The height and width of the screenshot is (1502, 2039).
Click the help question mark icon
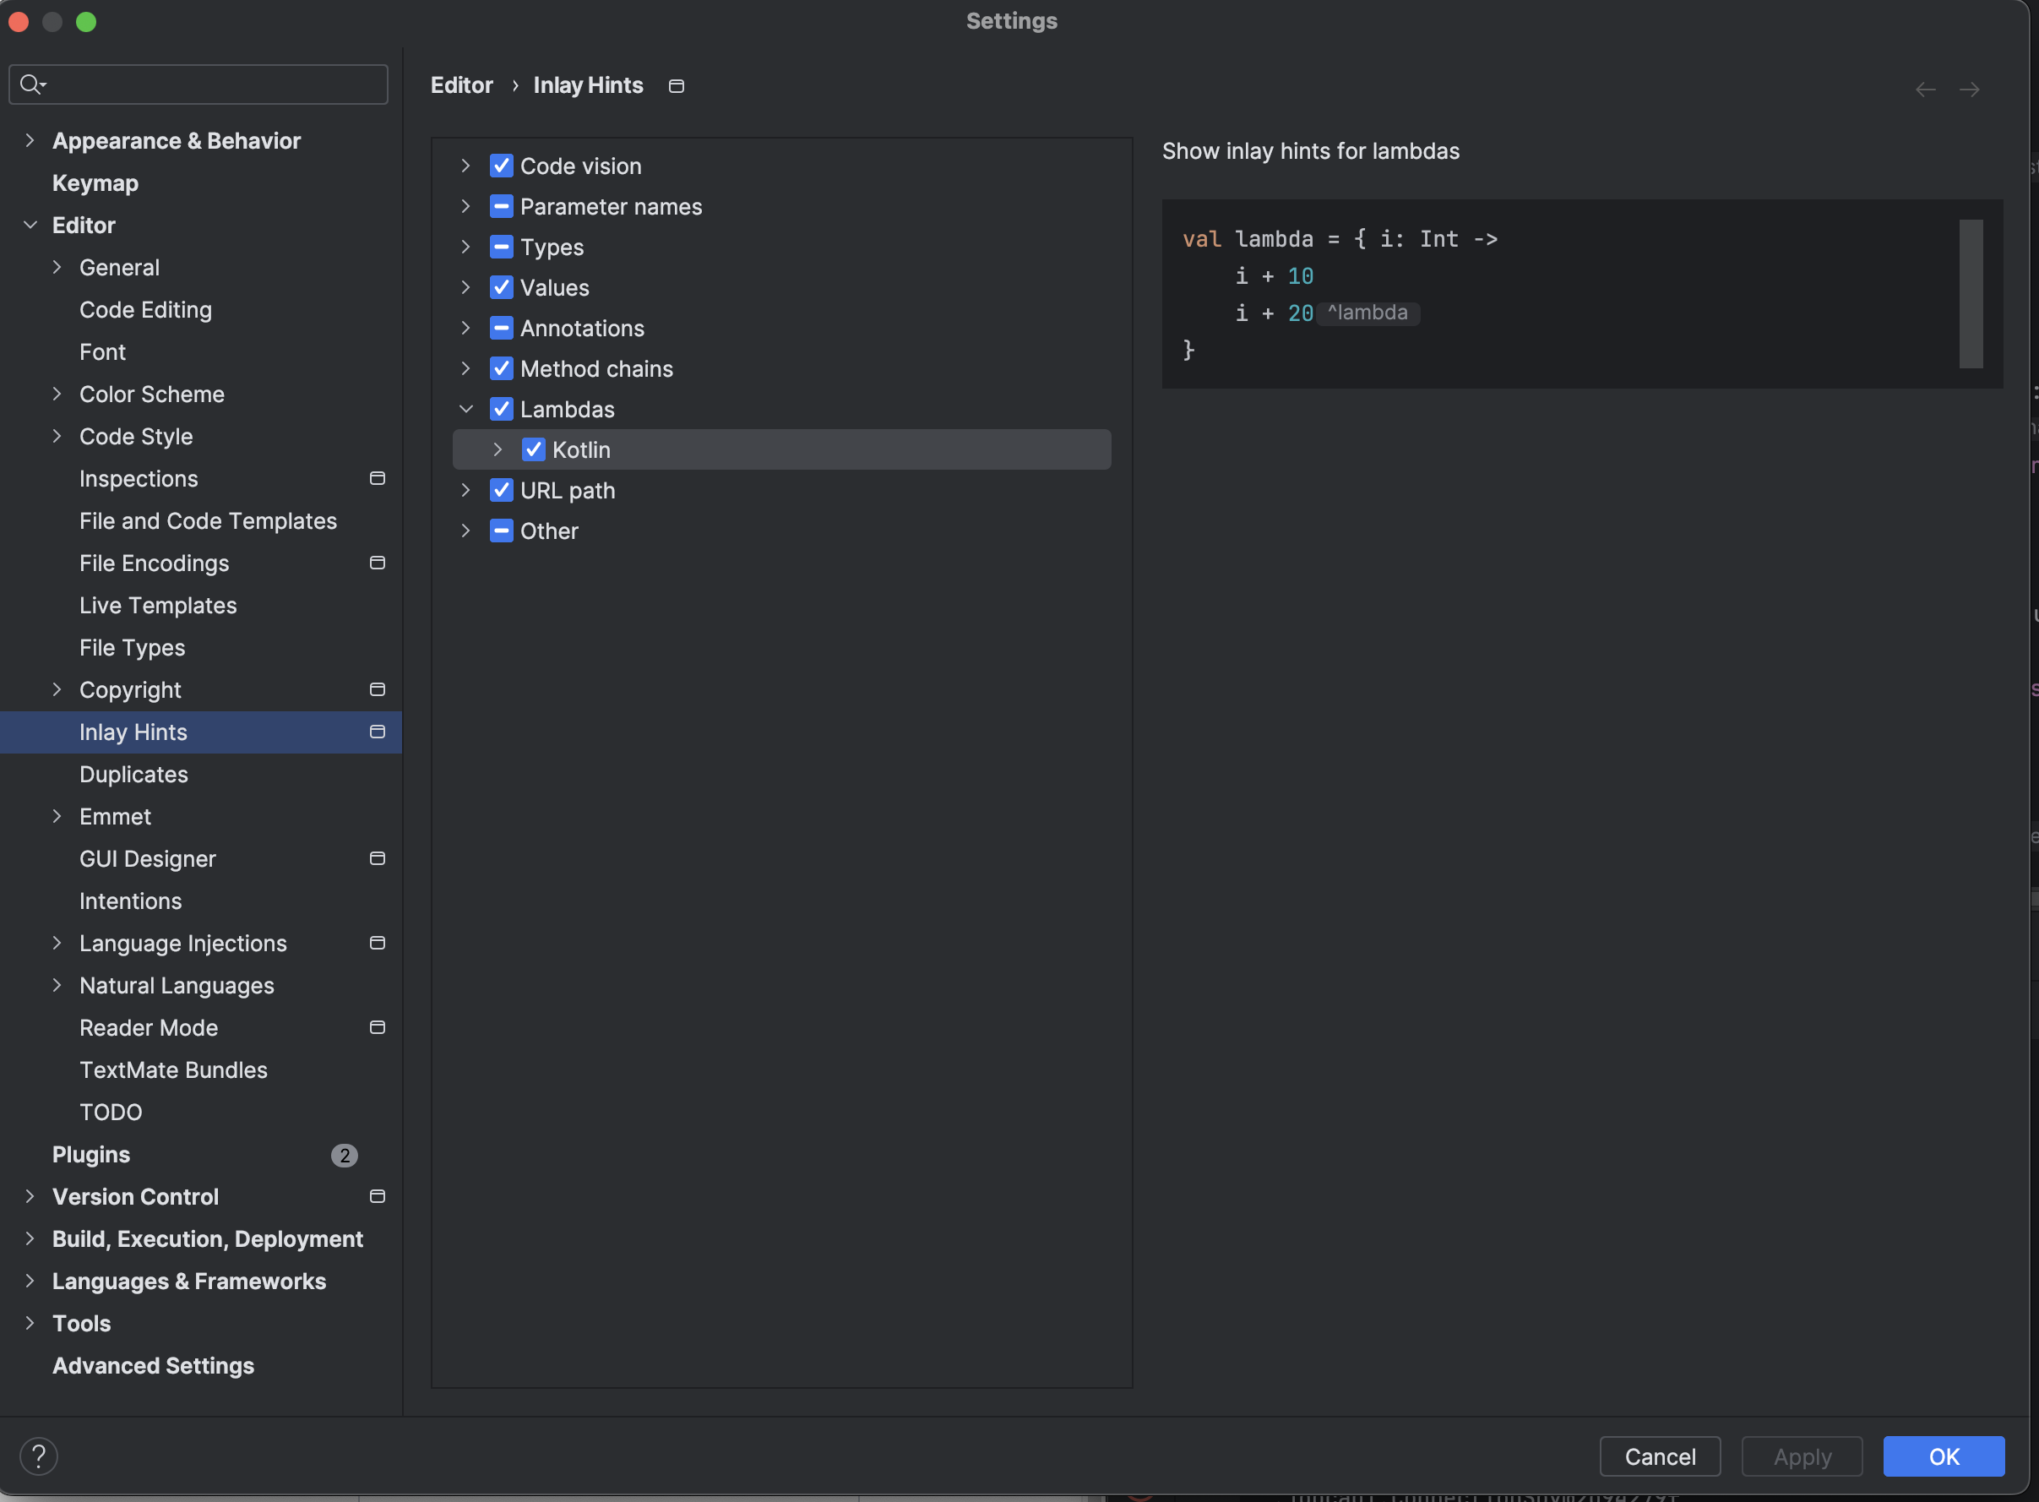38,1456
